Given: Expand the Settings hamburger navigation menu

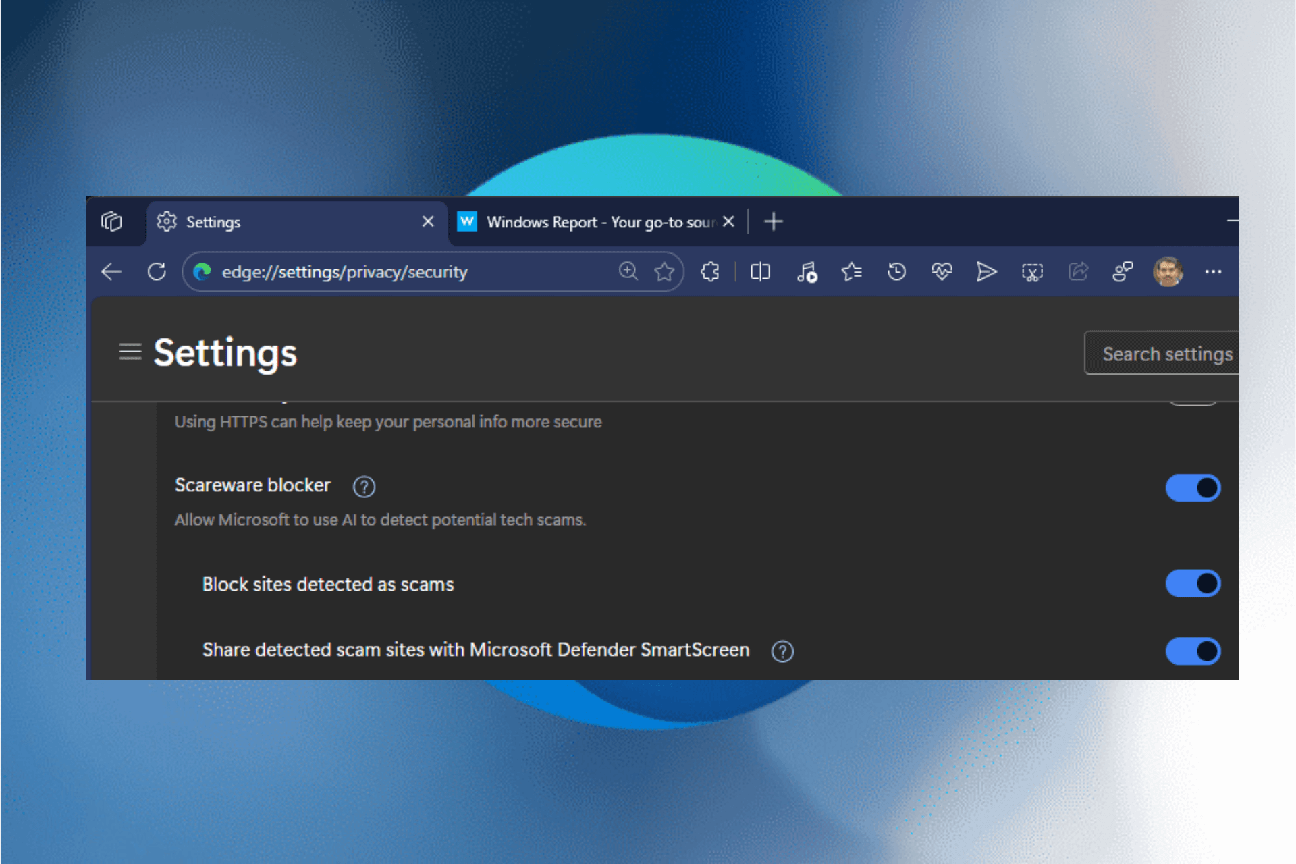Looking at the screenshot, I should click(x=130, y=352).
